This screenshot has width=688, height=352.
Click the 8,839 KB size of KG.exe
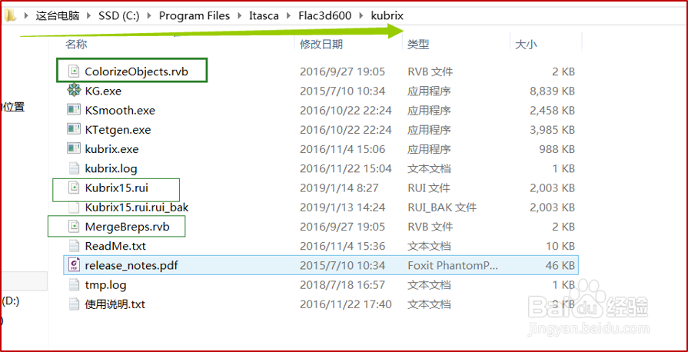tap(553, 91)
